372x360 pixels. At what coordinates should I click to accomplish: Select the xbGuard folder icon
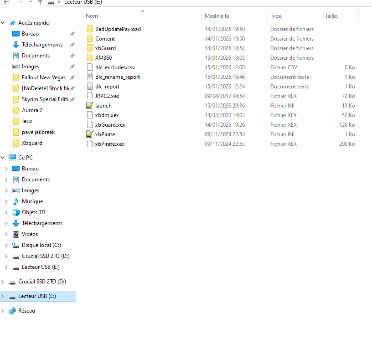tap(90, 48)
